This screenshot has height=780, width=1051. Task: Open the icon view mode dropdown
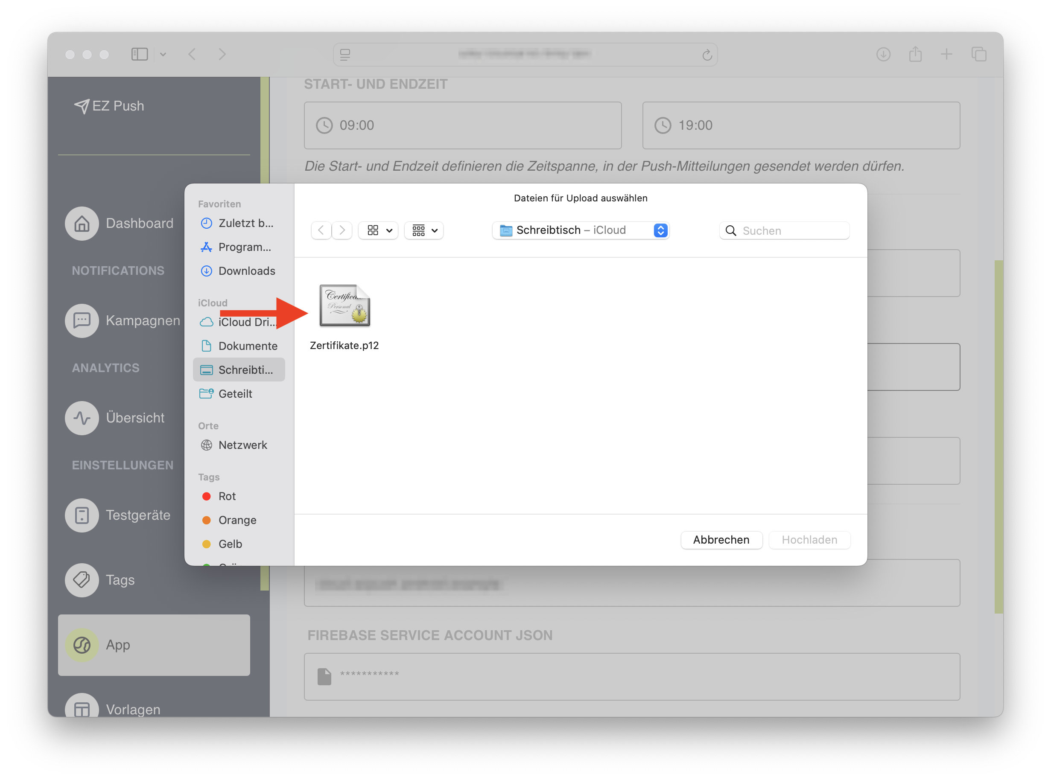[x=379, y=230]
